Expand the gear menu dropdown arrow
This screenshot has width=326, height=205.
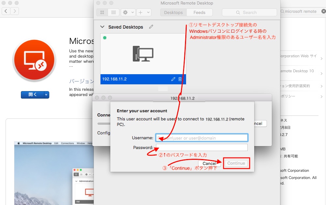(132, 12)
